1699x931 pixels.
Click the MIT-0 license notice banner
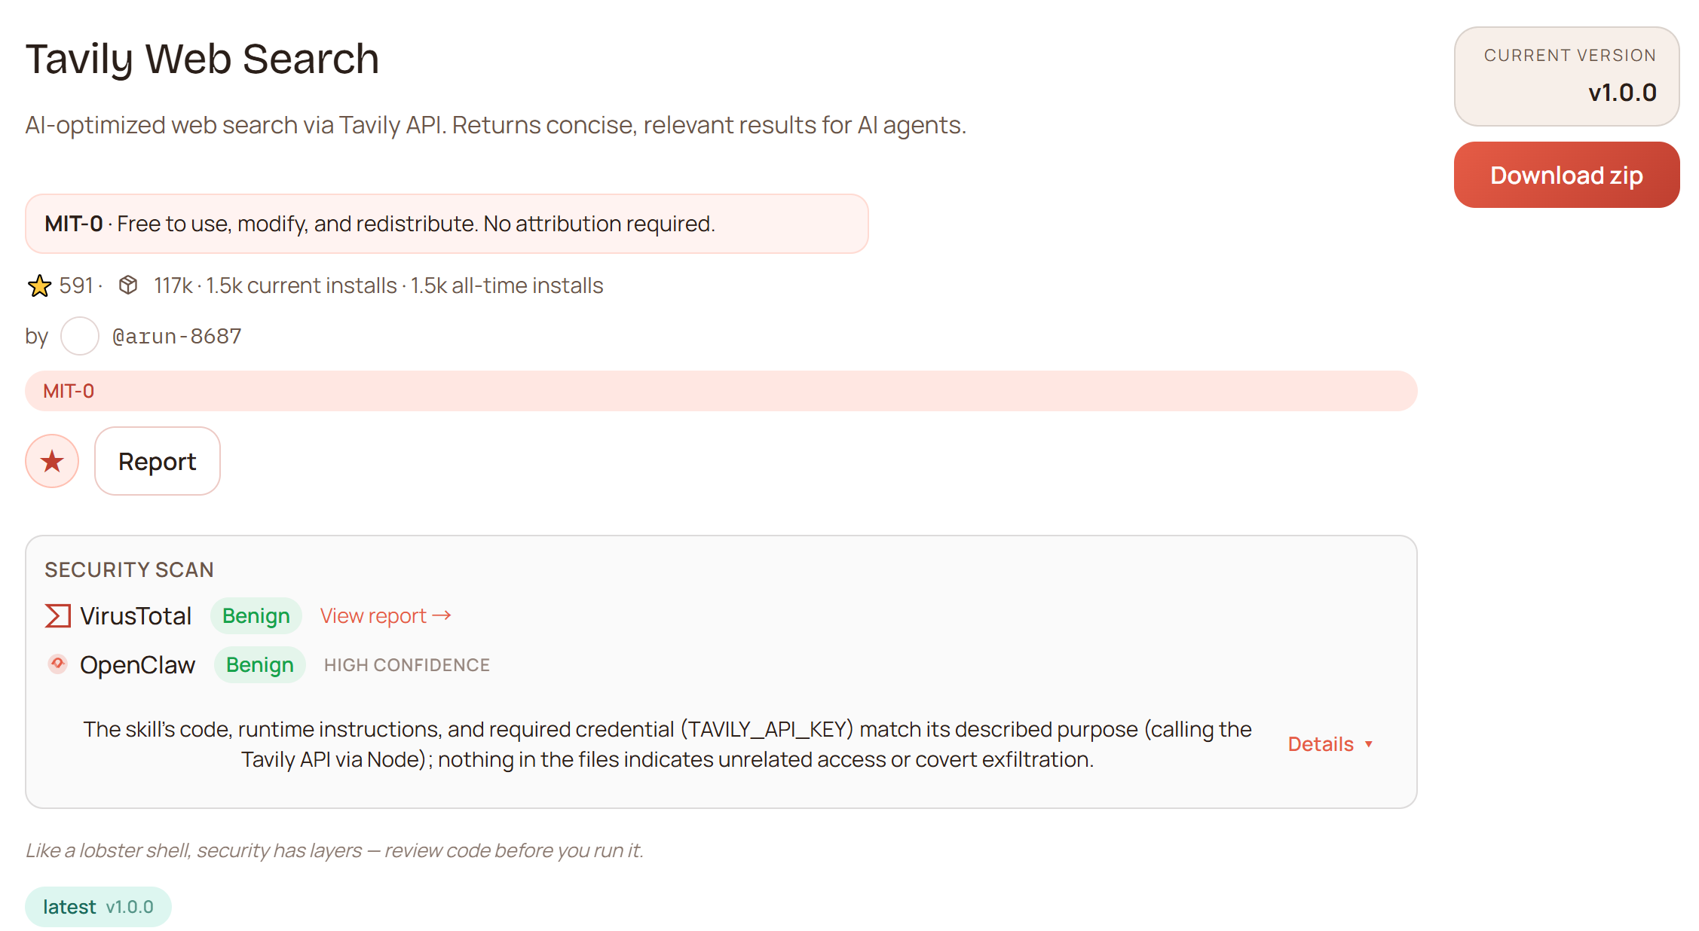coord(446,224)
